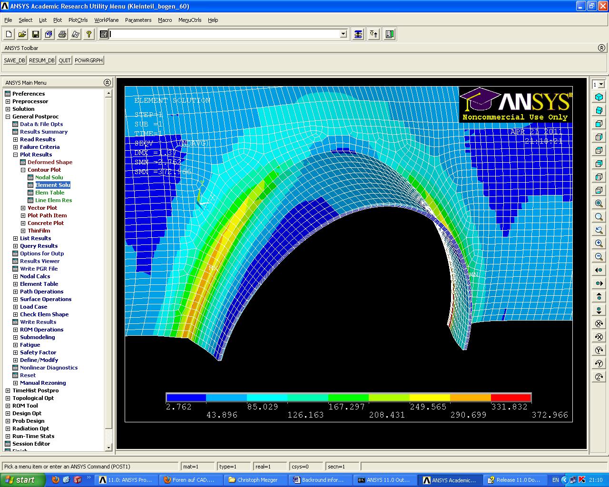Viewport: 609px width, 487px height.
Task: Expand the List Results node
Action: [x=15, y=238]
